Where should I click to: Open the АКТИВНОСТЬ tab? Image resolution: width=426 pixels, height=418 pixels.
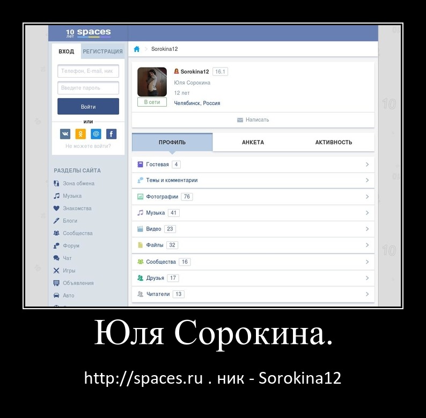pyautogui.click(x=334, y=142)
